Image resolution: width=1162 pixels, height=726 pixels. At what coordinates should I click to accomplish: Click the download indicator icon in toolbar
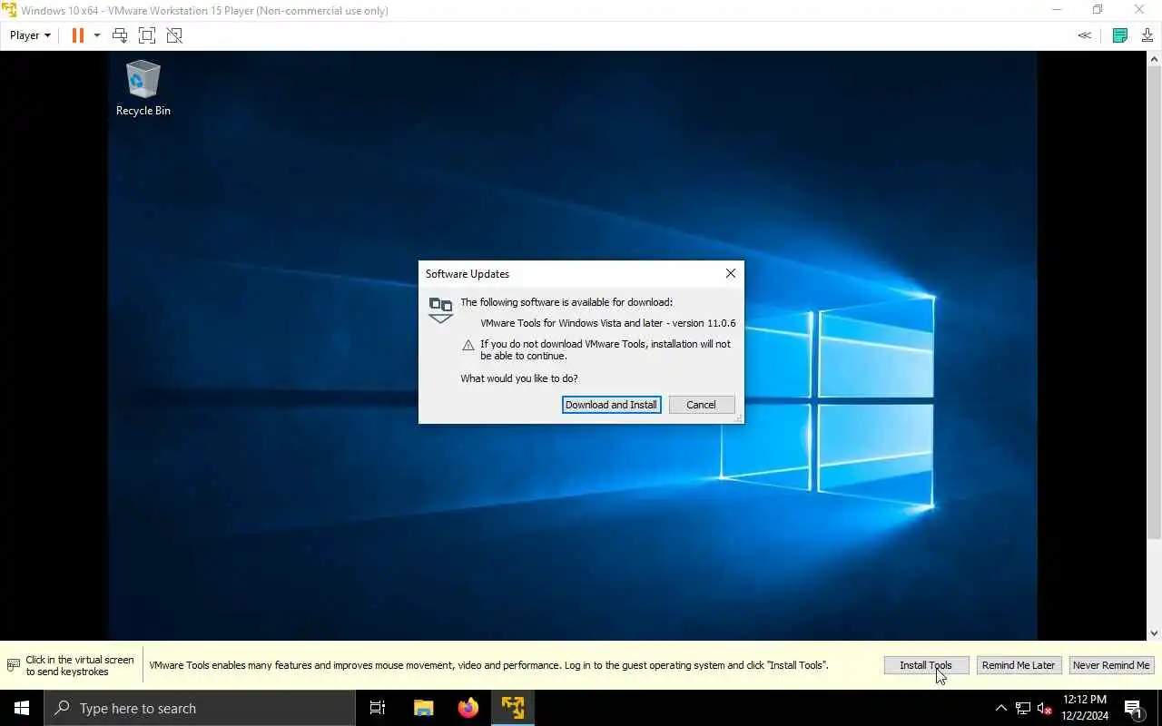click(1147, 35)
